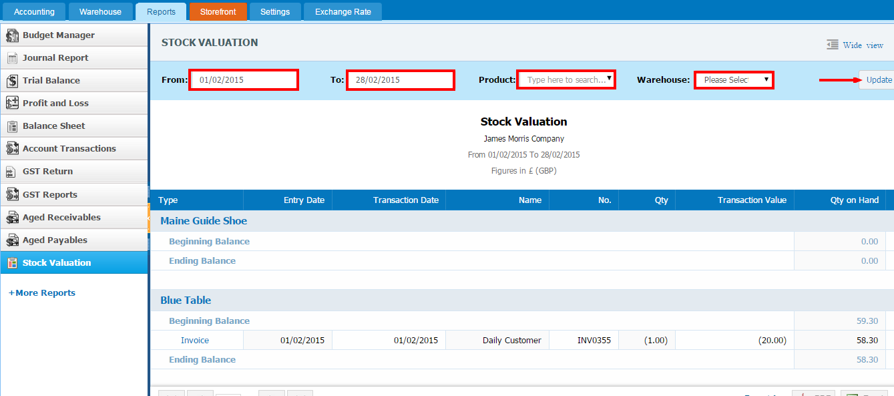Open Budget Manager from the sidebar icon
This screenshot has width=894, height=396.
(12, 35)
